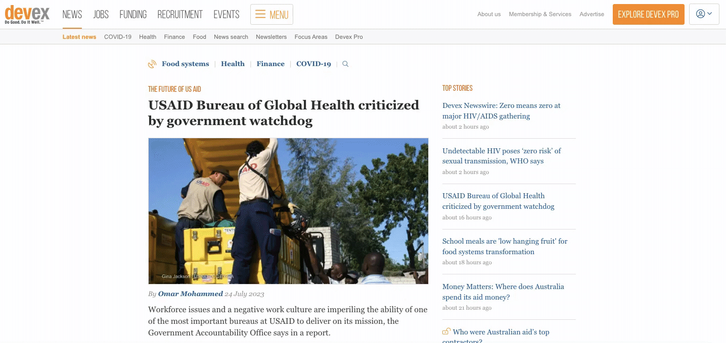This screenshot has height=343, width=726.
Task: Select Food in the sub-navigation bar
Action: click(x=200, y=37)
